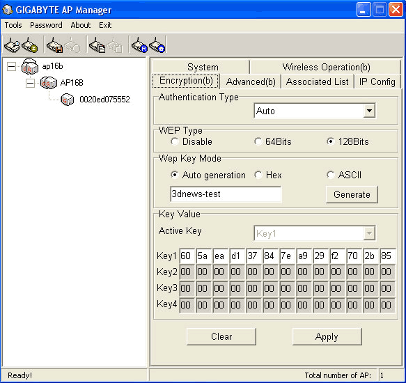Click the greyed router icon with circle badge

(x=72, y=45)
